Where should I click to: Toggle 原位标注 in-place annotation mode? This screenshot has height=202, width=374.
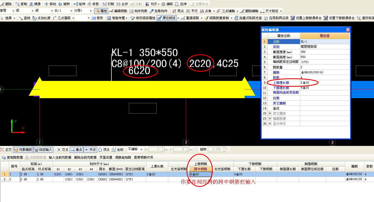[166, 18]
